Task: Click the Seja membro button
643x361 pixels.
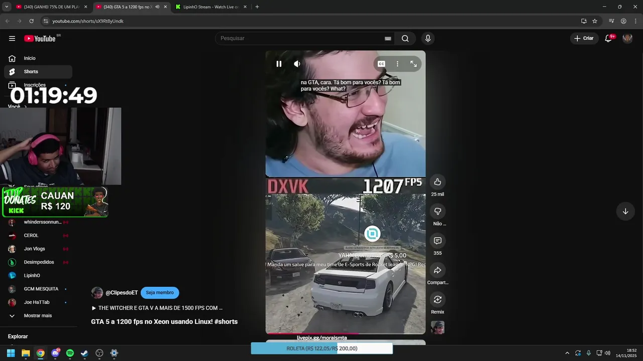Action: pos(160,293)
